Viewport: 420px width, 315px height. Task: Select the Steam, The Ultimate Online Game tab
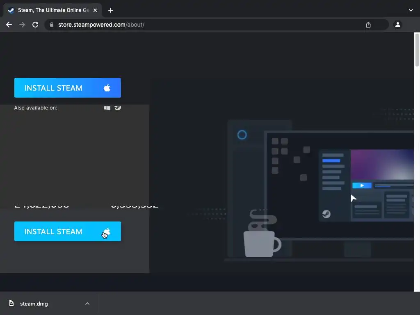[52, 10]
